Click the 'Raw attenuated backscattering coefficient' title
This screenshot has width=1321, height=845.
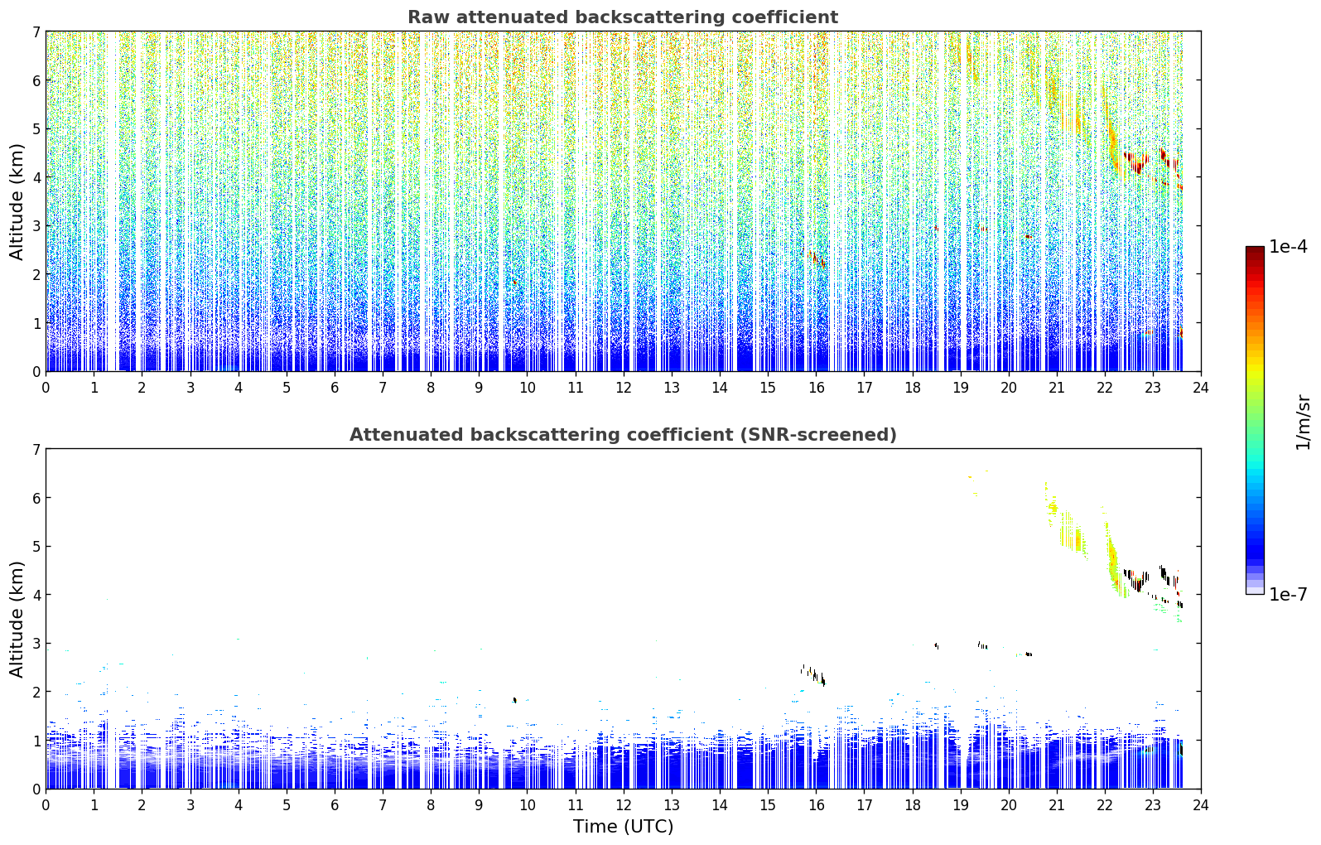tap(623, 17)
